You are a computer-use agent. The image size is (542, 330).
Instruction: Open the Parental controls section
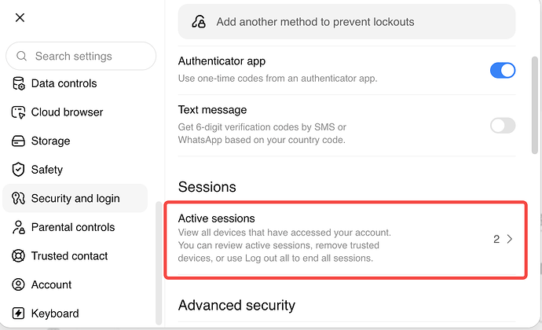75,227
